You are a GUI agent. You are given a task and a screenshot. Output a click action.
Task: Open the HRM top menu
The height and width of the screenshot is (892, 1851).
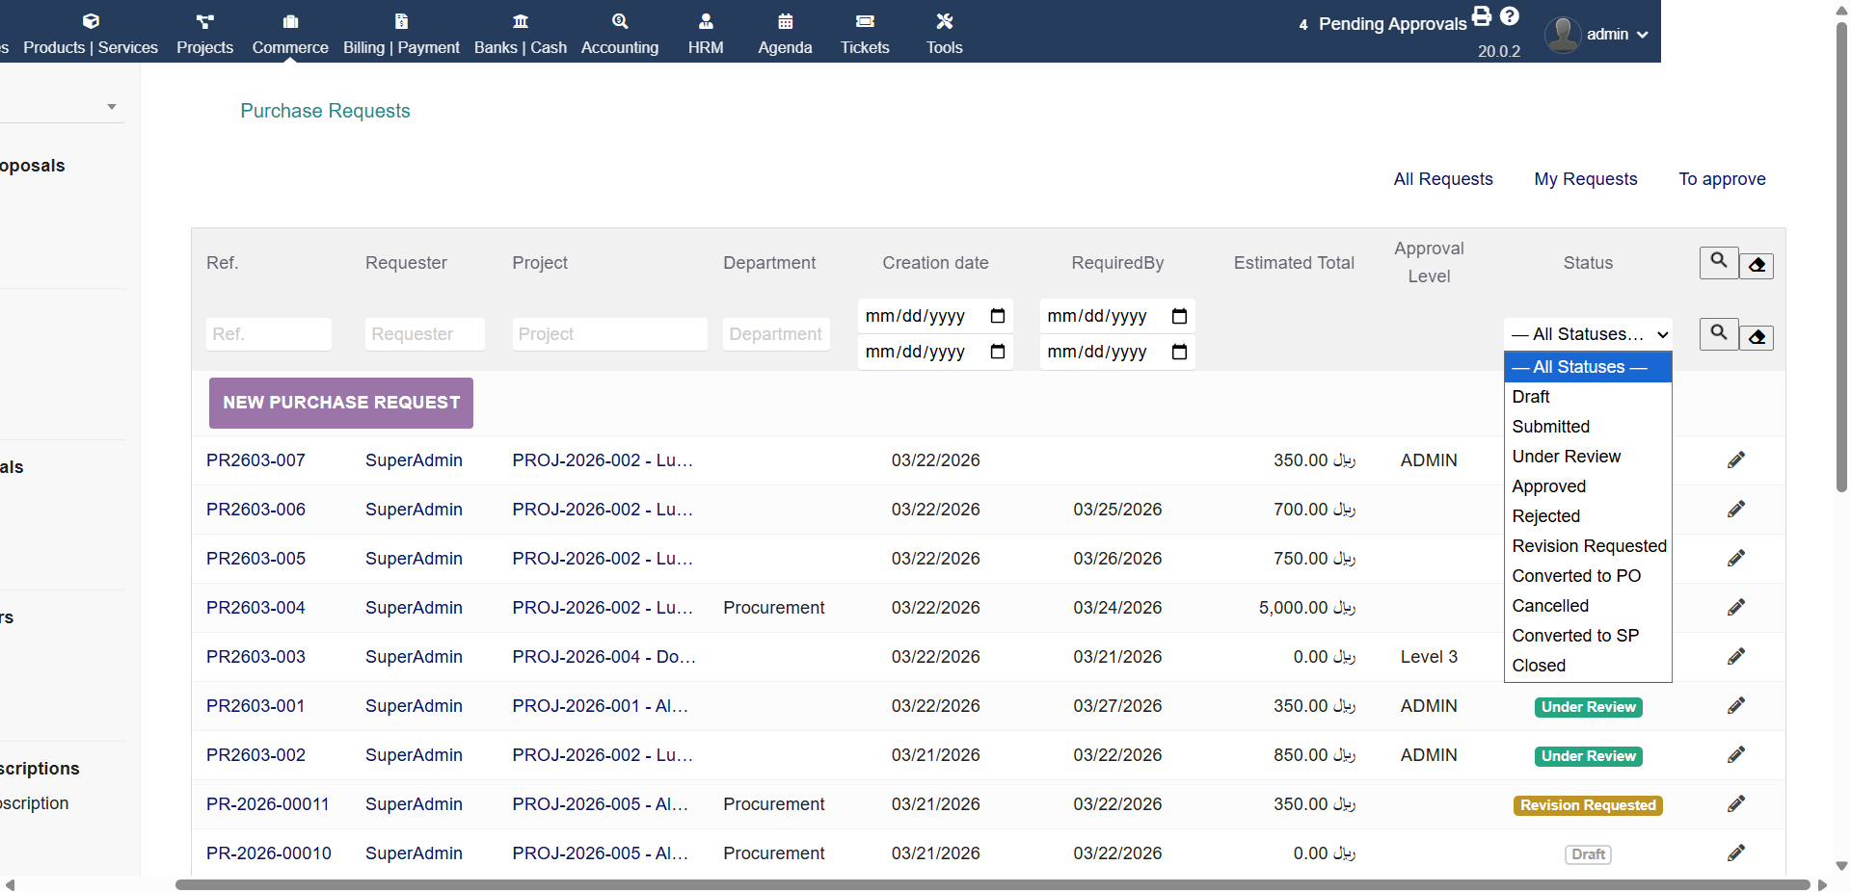(705, 34)
